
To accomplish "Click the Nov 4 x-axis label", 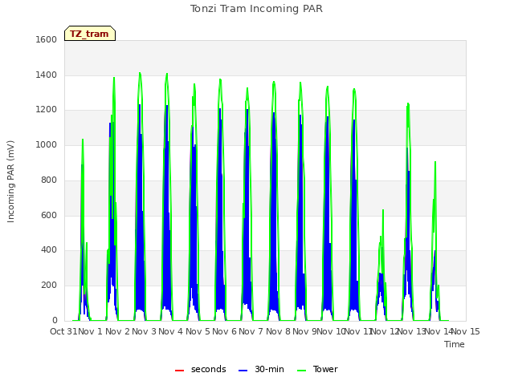I will pos(171,331).
